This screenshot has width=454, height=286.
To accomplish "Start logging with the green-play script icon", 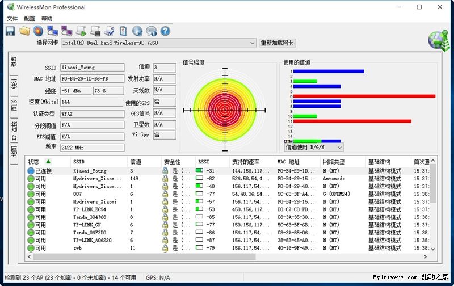I will tap(81, 31).
